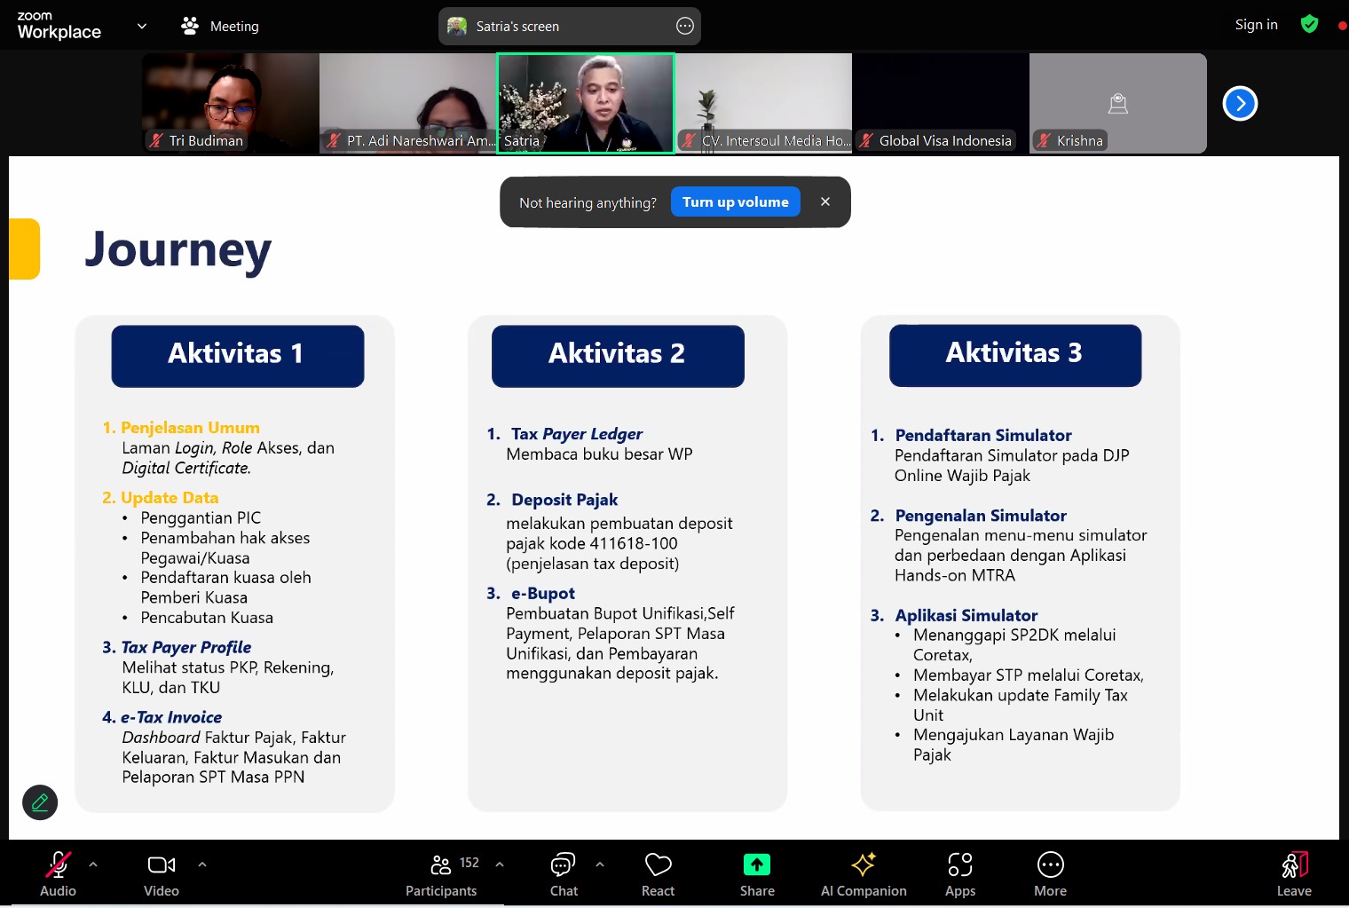Expand the audio options arrow

coord(93,864)
